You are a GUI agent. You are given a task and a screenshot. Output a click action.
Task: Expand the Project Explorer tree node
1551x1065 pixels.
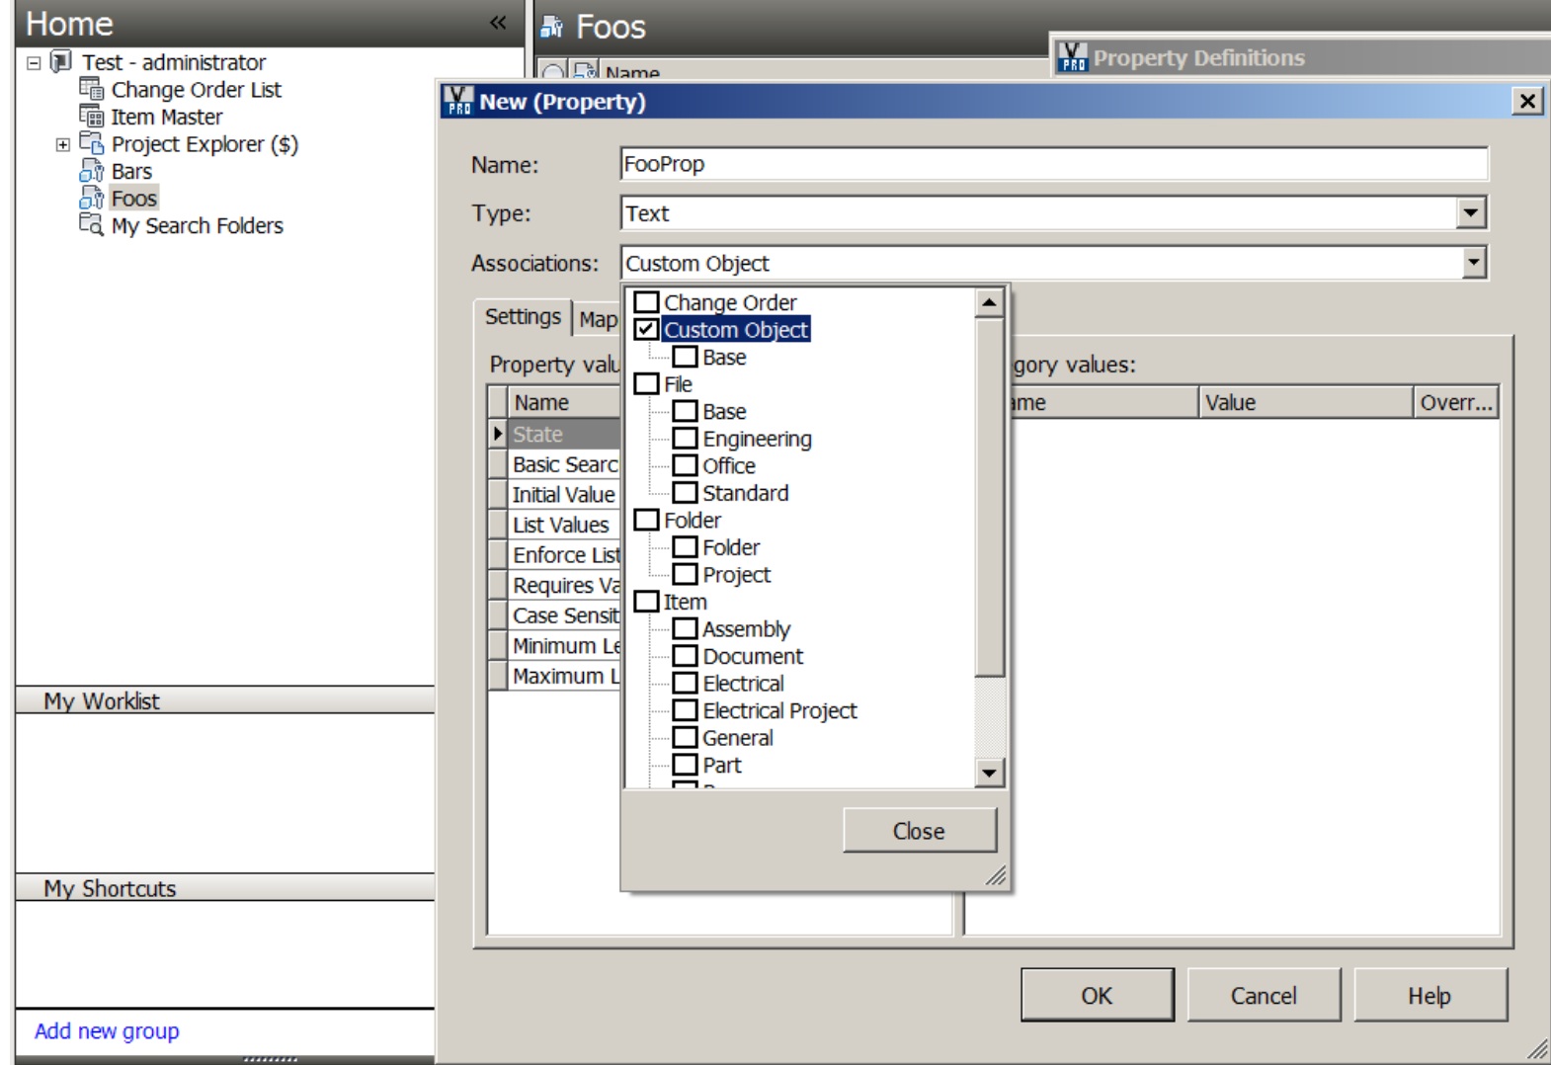[x=63, y=144]
